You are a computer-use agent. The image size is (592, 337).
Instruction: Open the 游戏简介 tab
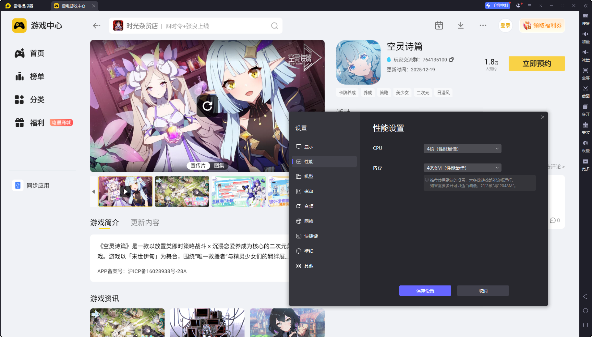tap(104, 223)
